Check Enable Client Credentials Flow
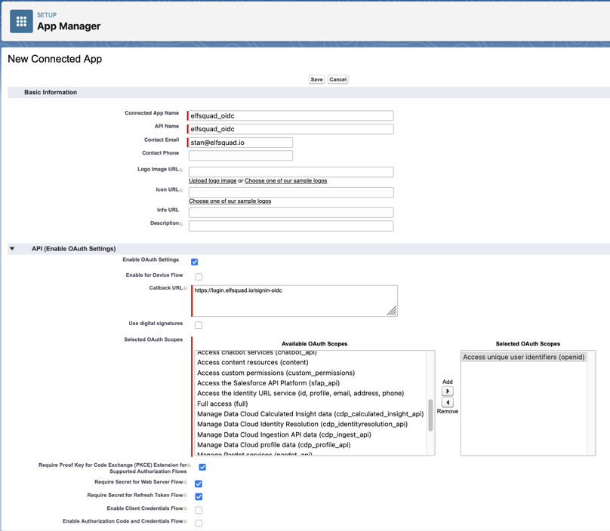This screenshot has height=531, width=610. coord(199,510)
